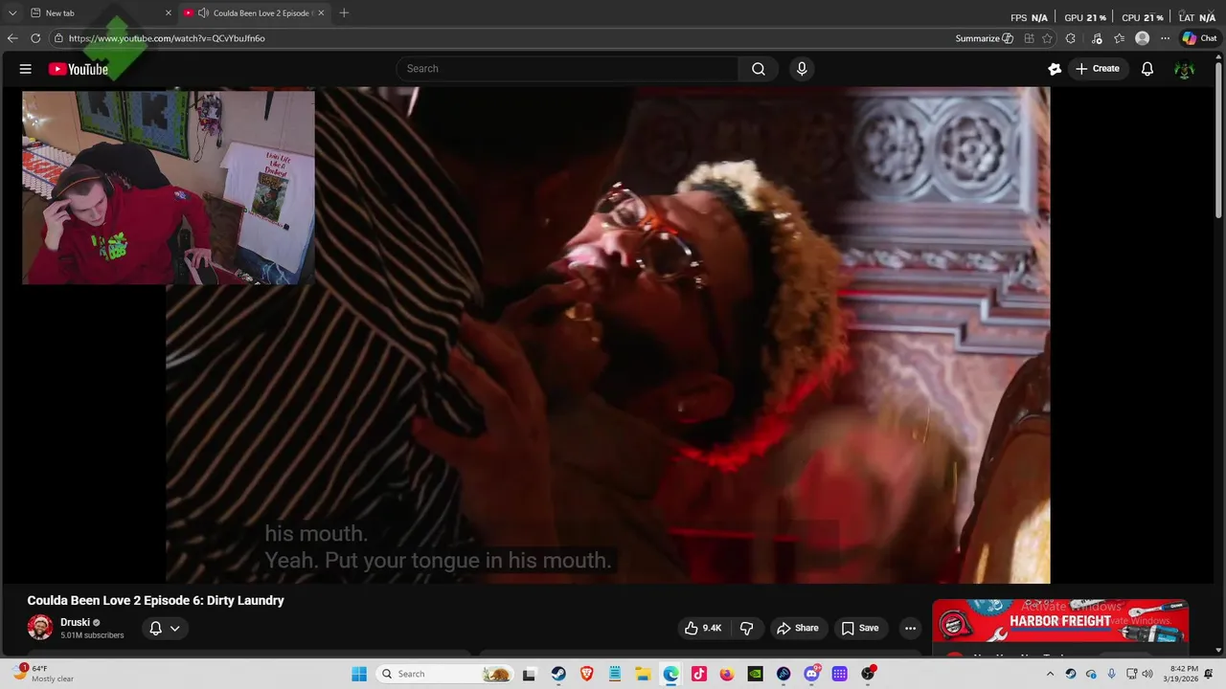This screenshot has height=689, width=1226.
Task: Open Druski notification preferences dropdown
Action: (165, 628)
